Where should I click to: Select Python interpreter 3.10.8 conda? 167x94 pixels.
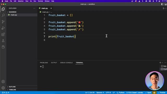[x=135, y=93]
